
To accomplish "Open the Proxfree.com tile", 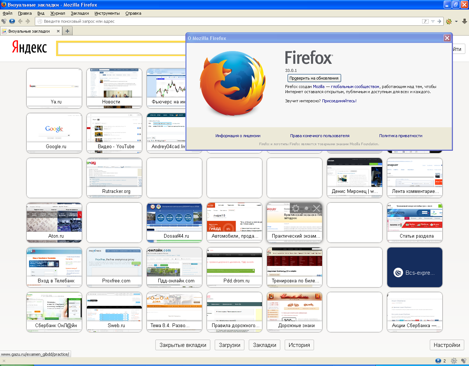I will point(114,267).
